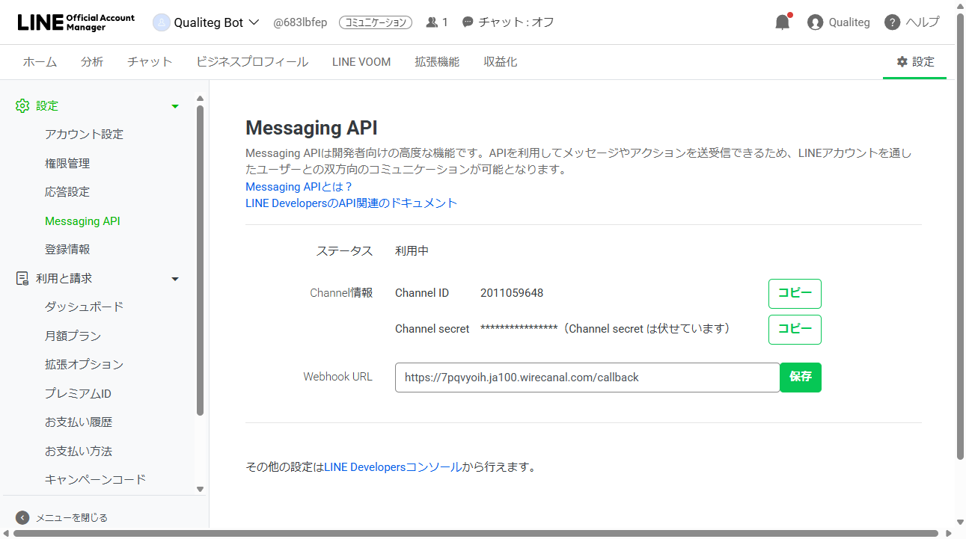Click the コミュニケーション plan badge
966x539 pixels.
[376, 22]
